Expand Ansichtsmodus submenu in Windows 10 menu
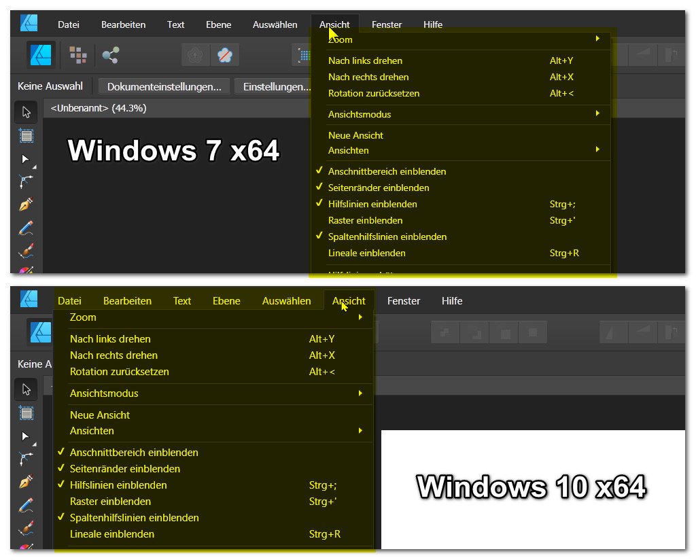Image resolution: width=696 pixels, height=560 pixels. click(x=213, y=393)
